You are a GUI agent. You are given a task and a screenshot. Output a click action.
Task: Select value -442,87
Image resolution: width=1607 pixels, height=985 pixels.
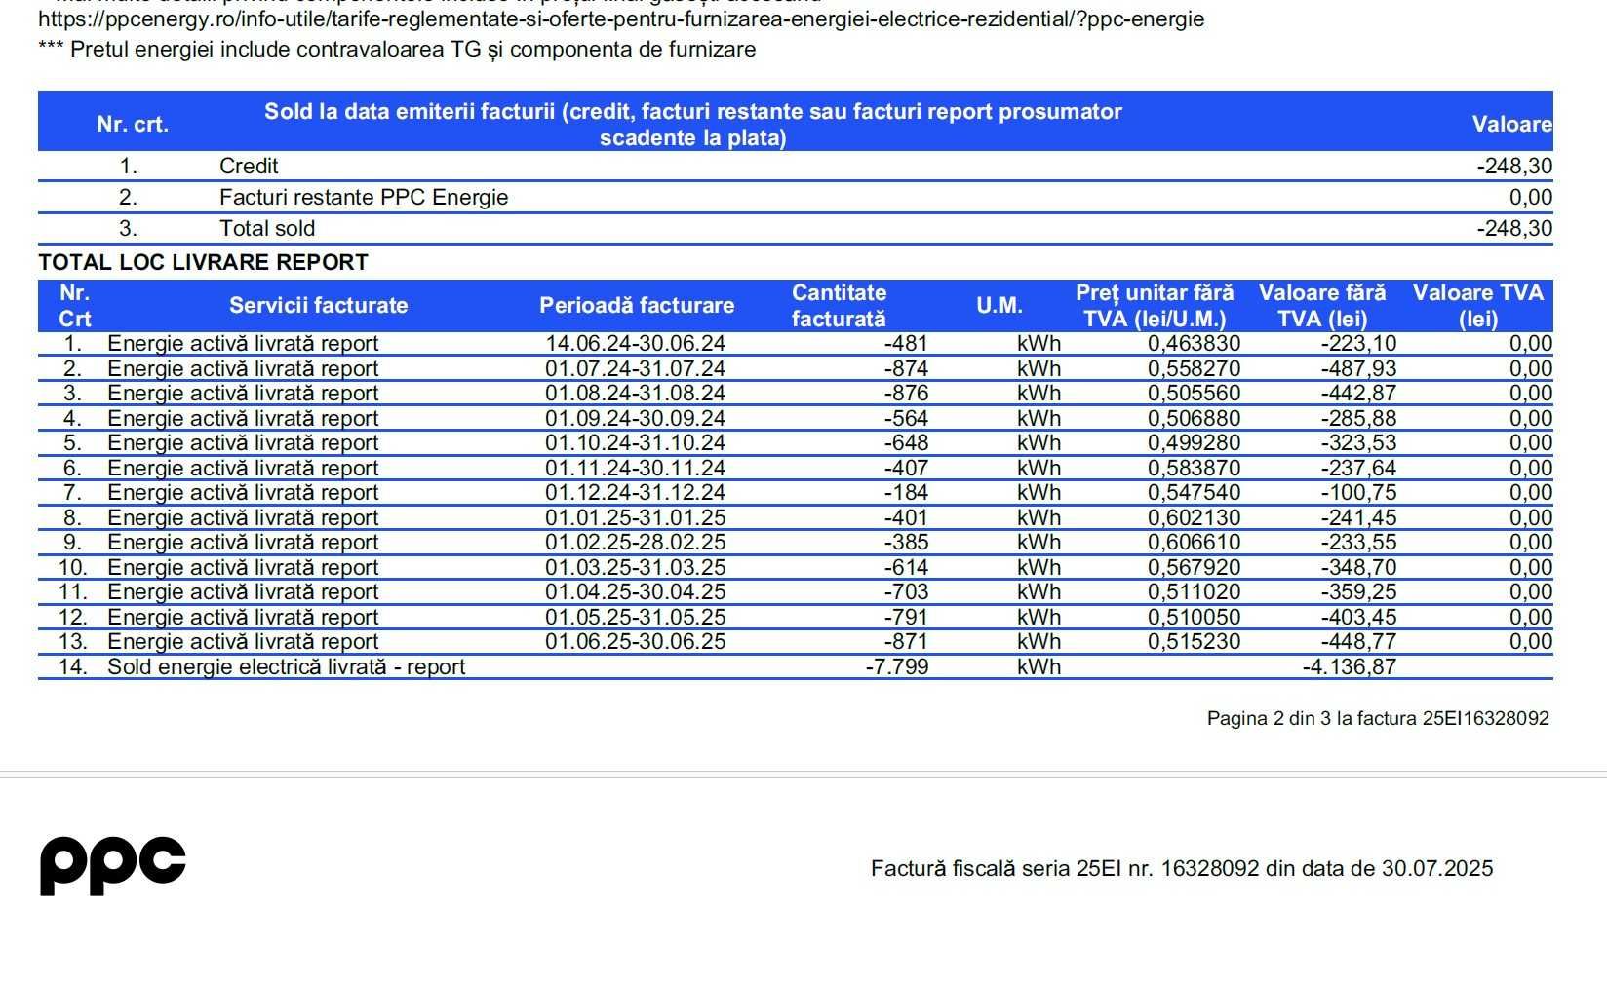pyautogui.click(x=1359, y=394)
